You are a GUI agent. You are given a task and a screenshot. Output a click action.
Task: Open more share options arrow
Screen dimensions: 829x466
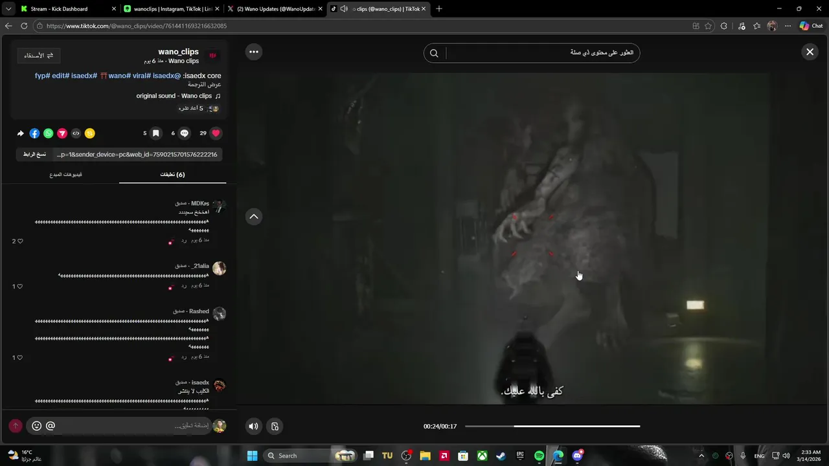pos(20,133)
